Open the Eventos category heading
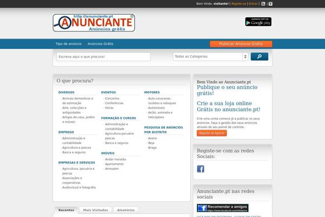 tap(108, 92)
